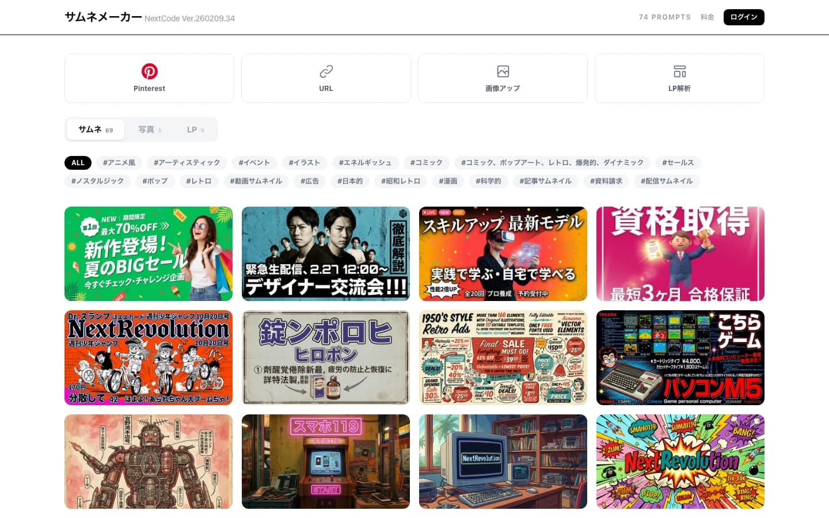Click the image upload picture icon
The height and width of the screenshot is (518, 829).
(x=503, y=71)
